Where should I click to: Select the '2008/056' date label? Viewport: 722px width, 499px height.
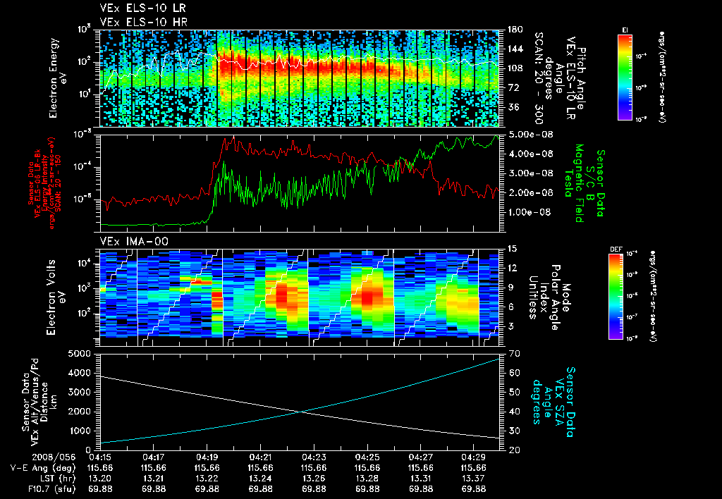pyautogui.click(x=54, y=457)
